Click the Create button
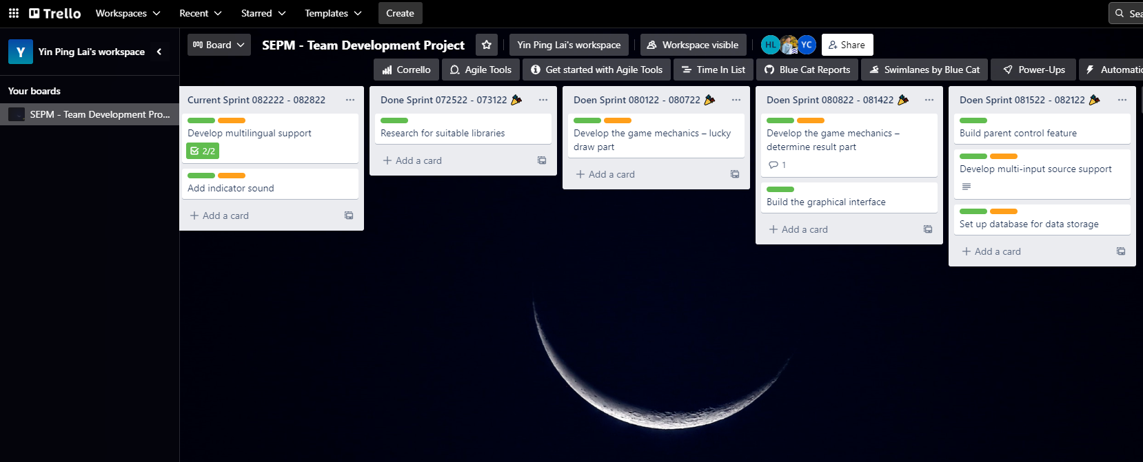Screen dimensions: 1143x462 click(400, 13)
